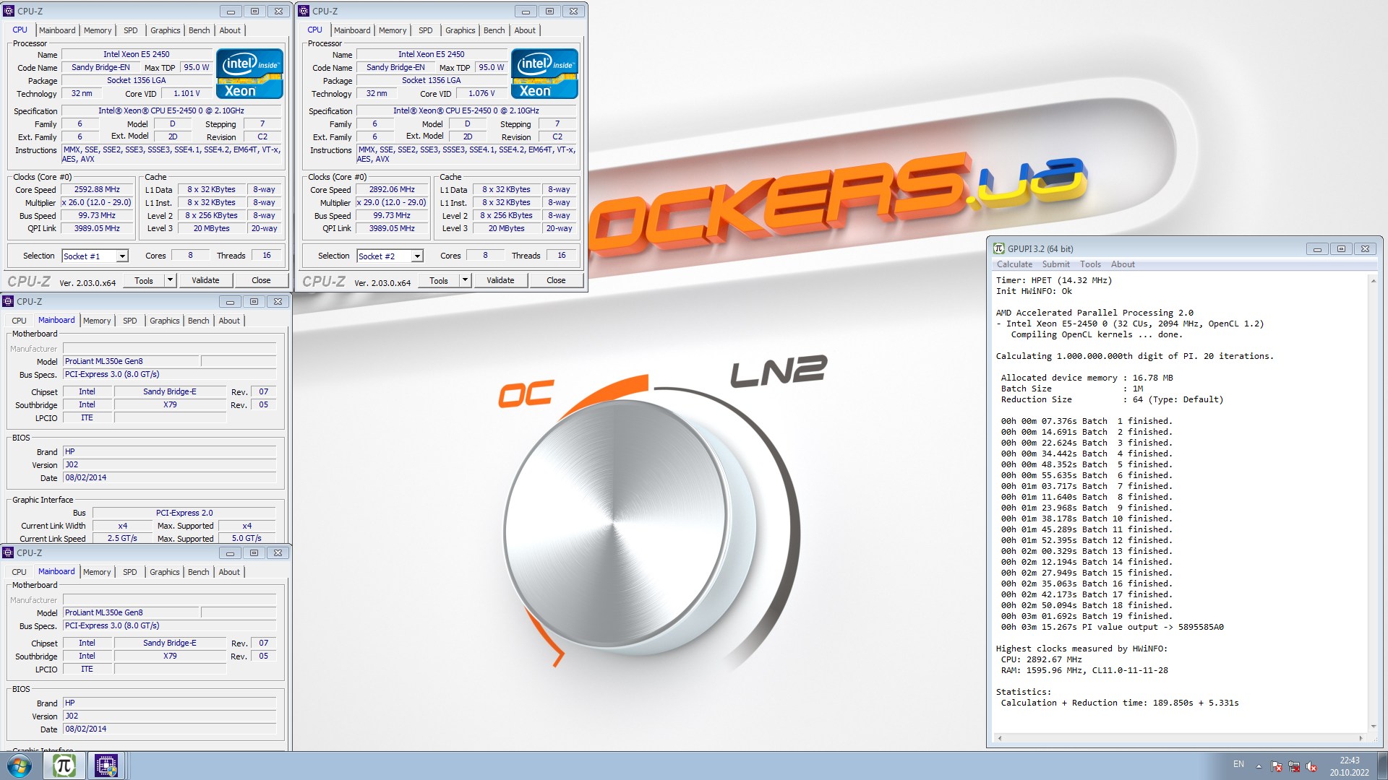Click Validate in Socket #2 CPU-Z window
The height and width of the screenshot is (780, 1388).
pos(500,280)
